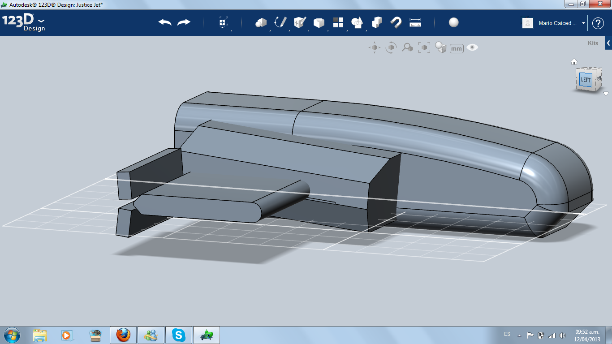Close the 123D Design window
The width and height of the screenshot is (612, 344).
pyautogui.click(x=599, y=4)
